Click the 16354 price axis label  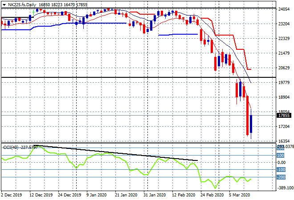tap(284, 141)
